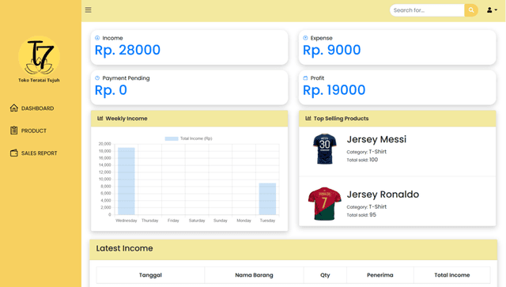The width and height of the screenshot is (506, 287).
Task: Click the 'Qty' column header
Action: click(x=325, y=275)
